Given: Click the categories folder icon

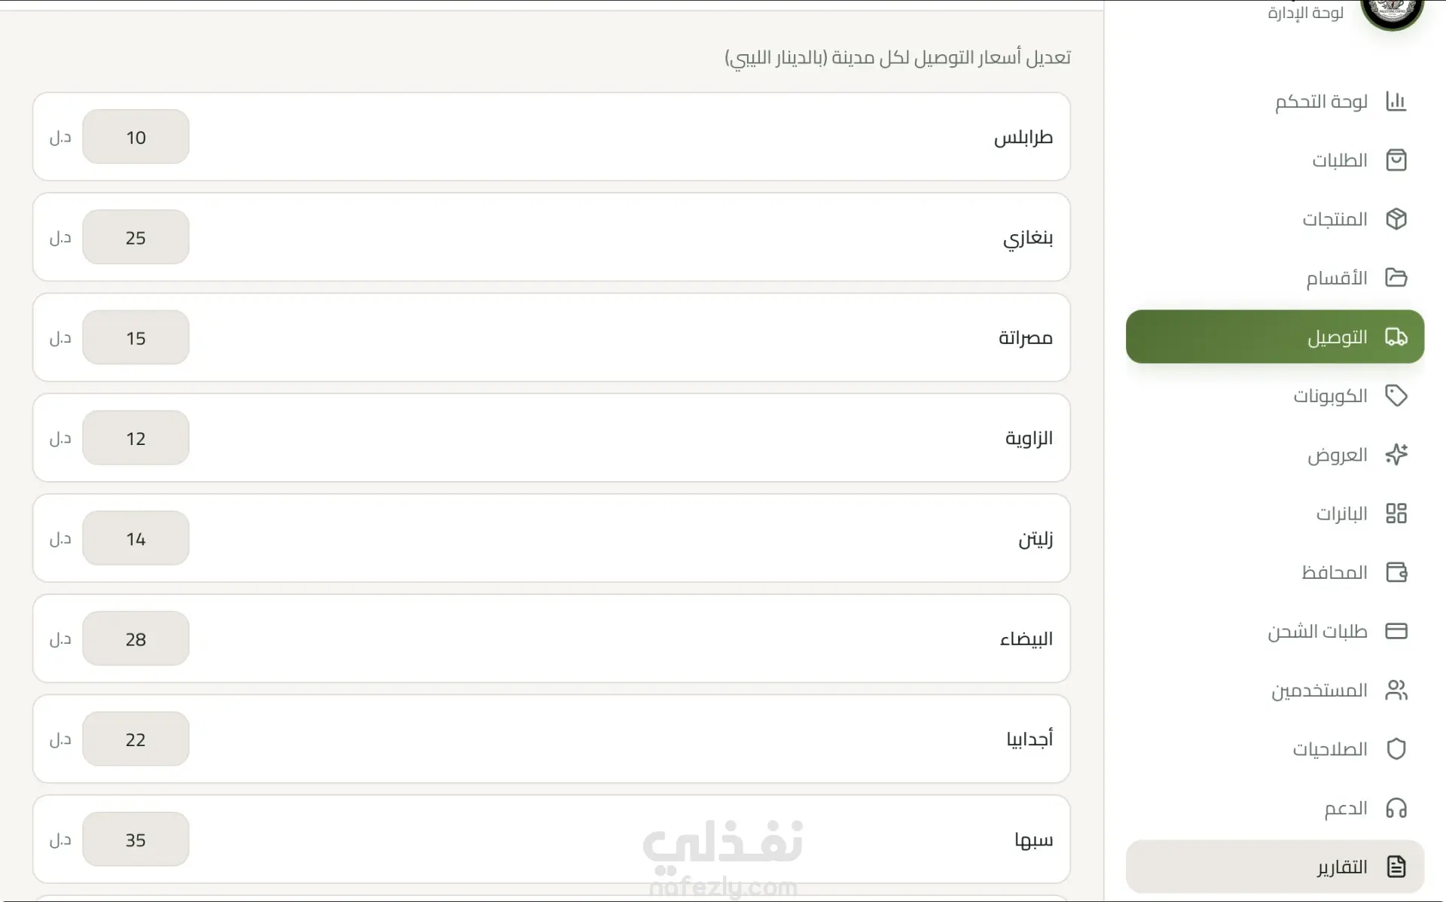Looking at the screenshot, I should pyautogui.click(x=1396, y=278).
